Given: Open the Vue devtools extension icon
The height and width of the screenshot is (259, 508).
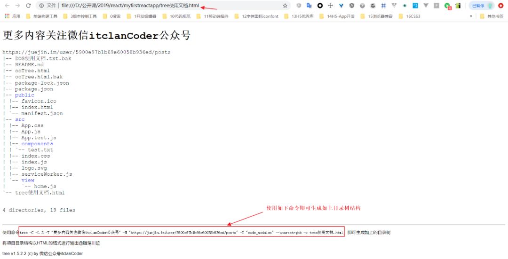Looking at the screenshot, I should tap(426, 6).
